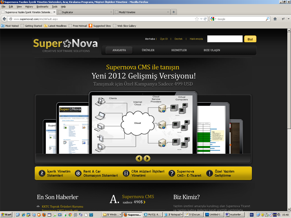291x218 pixels.
Task: Show next slide with right yellow arrow
Action: click(147, 158)
